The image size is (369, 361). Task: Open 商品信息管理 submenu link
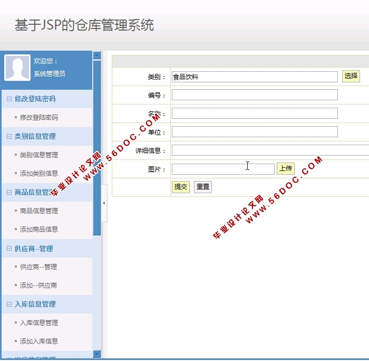38,211
